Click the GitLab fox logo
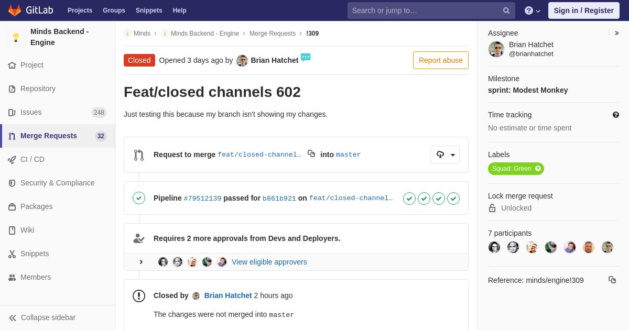 click(x=15, y=10)
